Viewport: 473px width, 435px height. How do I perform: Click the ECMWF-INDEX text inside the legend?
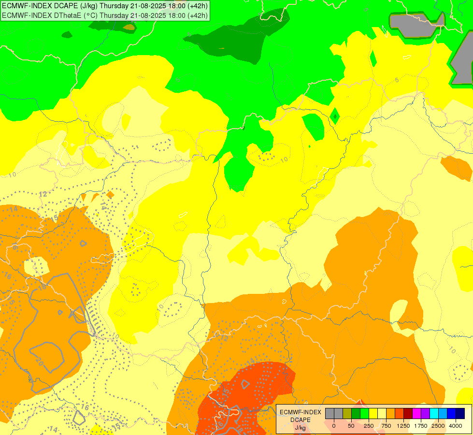[x=301, y=412]
